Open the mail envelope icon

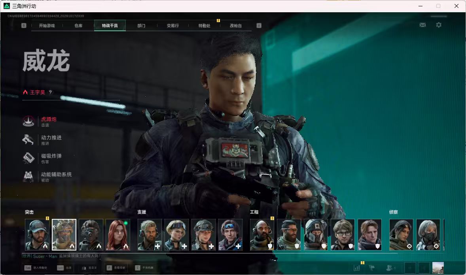[422, 25]
